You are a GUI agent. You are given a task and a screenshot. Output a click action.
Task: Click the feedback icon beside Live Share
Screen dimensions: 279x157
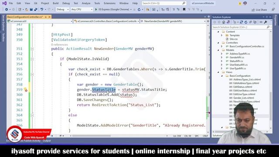[x=273, y=10]
